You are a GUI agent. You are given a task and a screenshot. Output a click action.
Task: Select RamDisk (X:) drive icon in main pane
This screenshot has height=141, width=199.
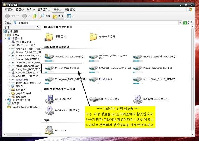(x=93, y=80)
